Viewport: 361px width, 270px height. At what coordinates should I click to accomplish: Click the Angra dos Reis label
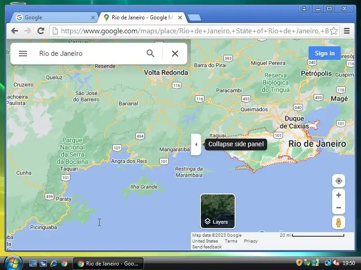pos(129,161)
